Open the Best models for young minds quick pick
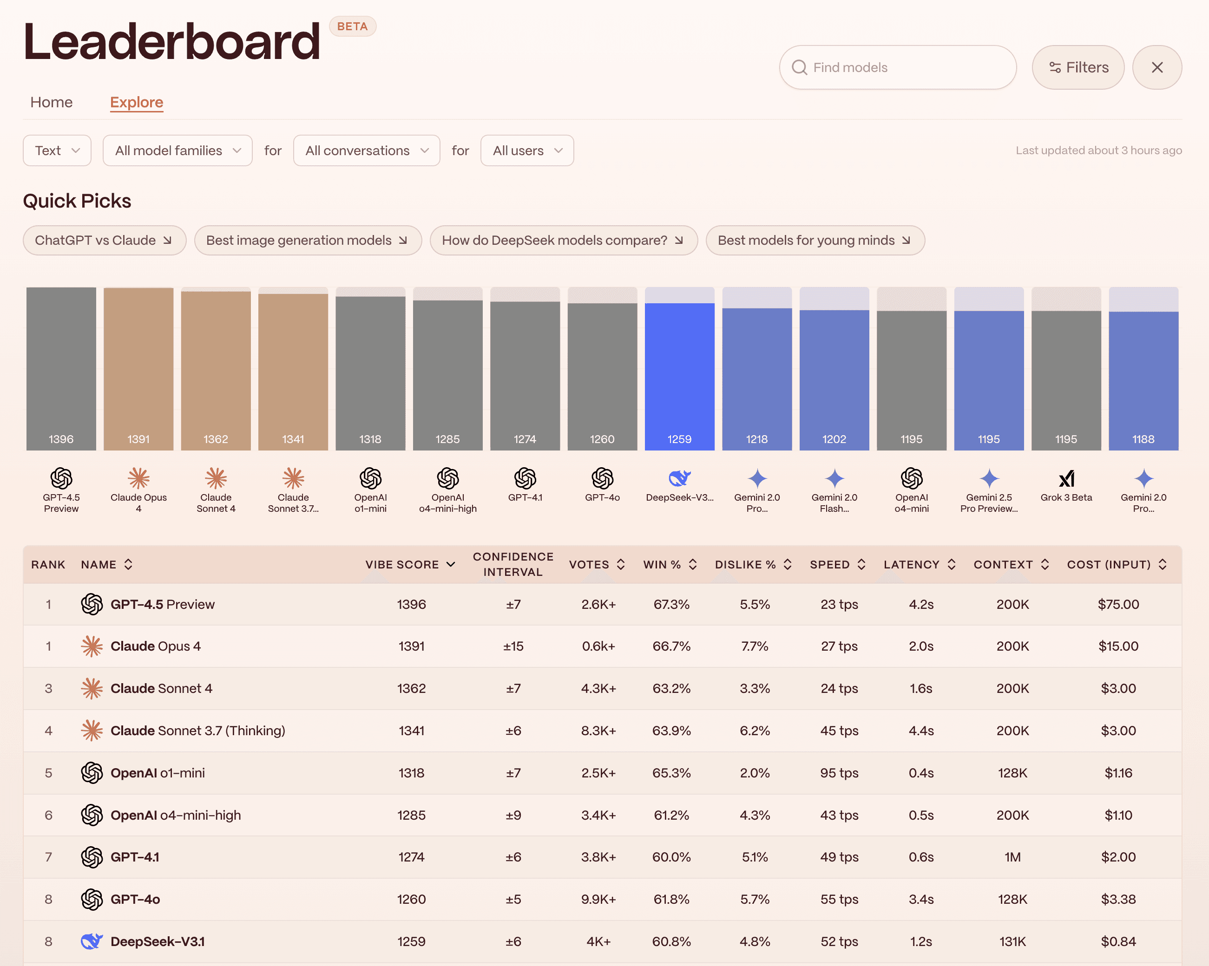 pyautogui.click(x=814, y=240)
